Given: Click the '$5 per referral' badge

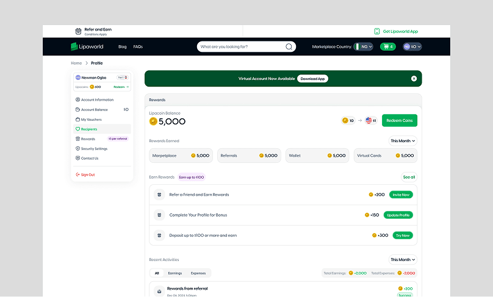Looking at the screenshot, I should [118, 138].
